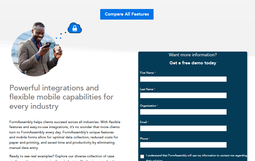Click the 'Phone' field label
Image resolution: width=255 pixels, height=161 pixels.
pyautogui.click(x=144, y=139)
